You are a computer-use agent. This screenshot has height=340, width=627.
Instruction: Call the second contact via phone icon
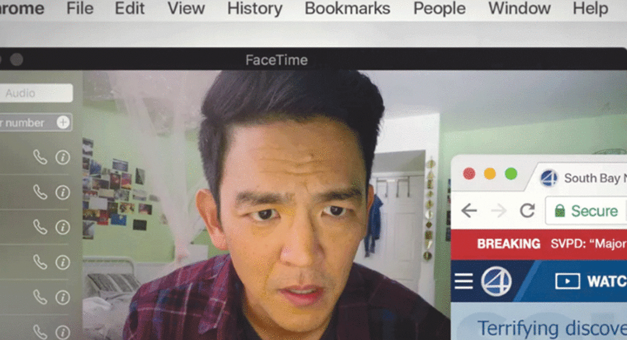click(x=40, y=192)
